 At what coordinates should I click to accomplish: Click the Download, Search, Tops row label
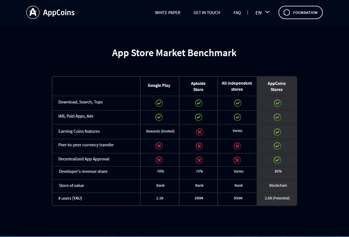pyautogui.click(x=80, y=102)
